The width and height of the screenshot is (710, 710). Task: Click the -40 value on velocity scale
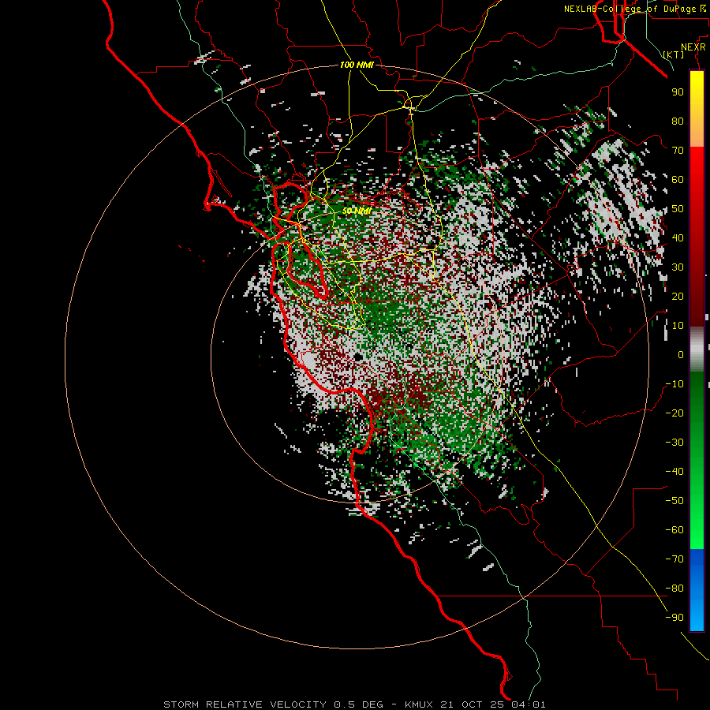click(x=674, y=472)
